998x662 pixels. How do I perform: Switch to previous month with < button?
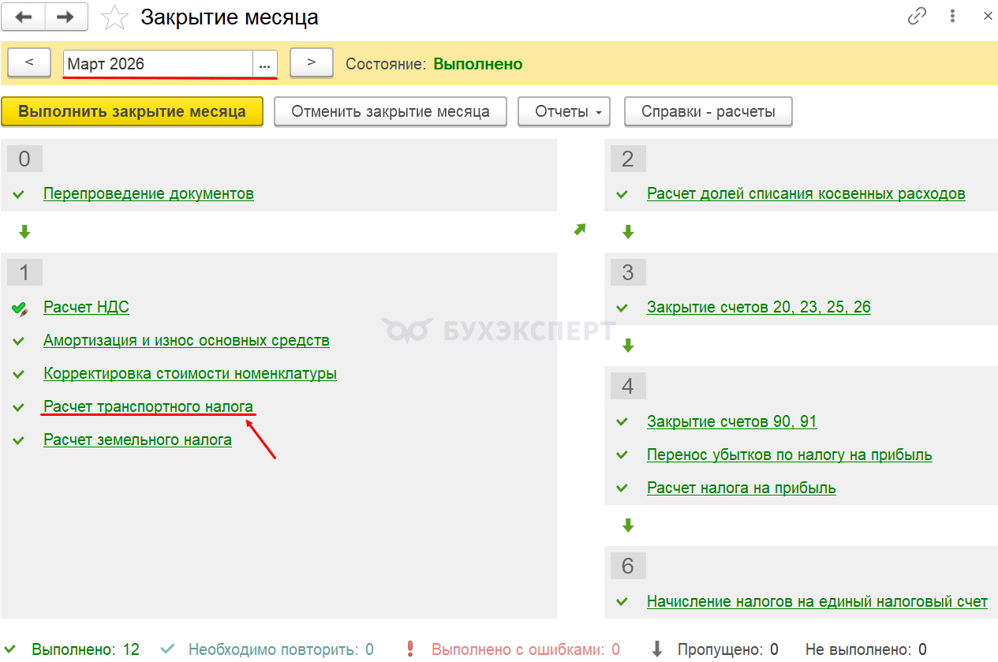coord(30,63)
